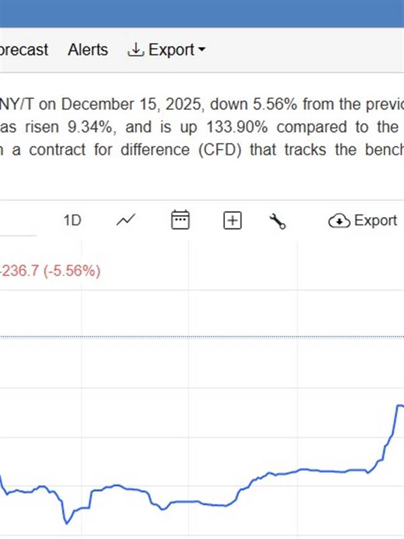Expand the top Export dropdown caret

pos(201,51)
